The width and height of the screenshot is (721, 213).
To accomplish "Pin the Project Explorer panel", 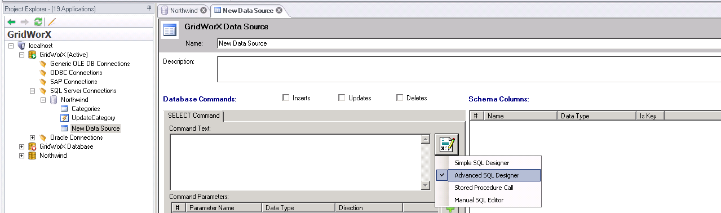I will [149, 8].
